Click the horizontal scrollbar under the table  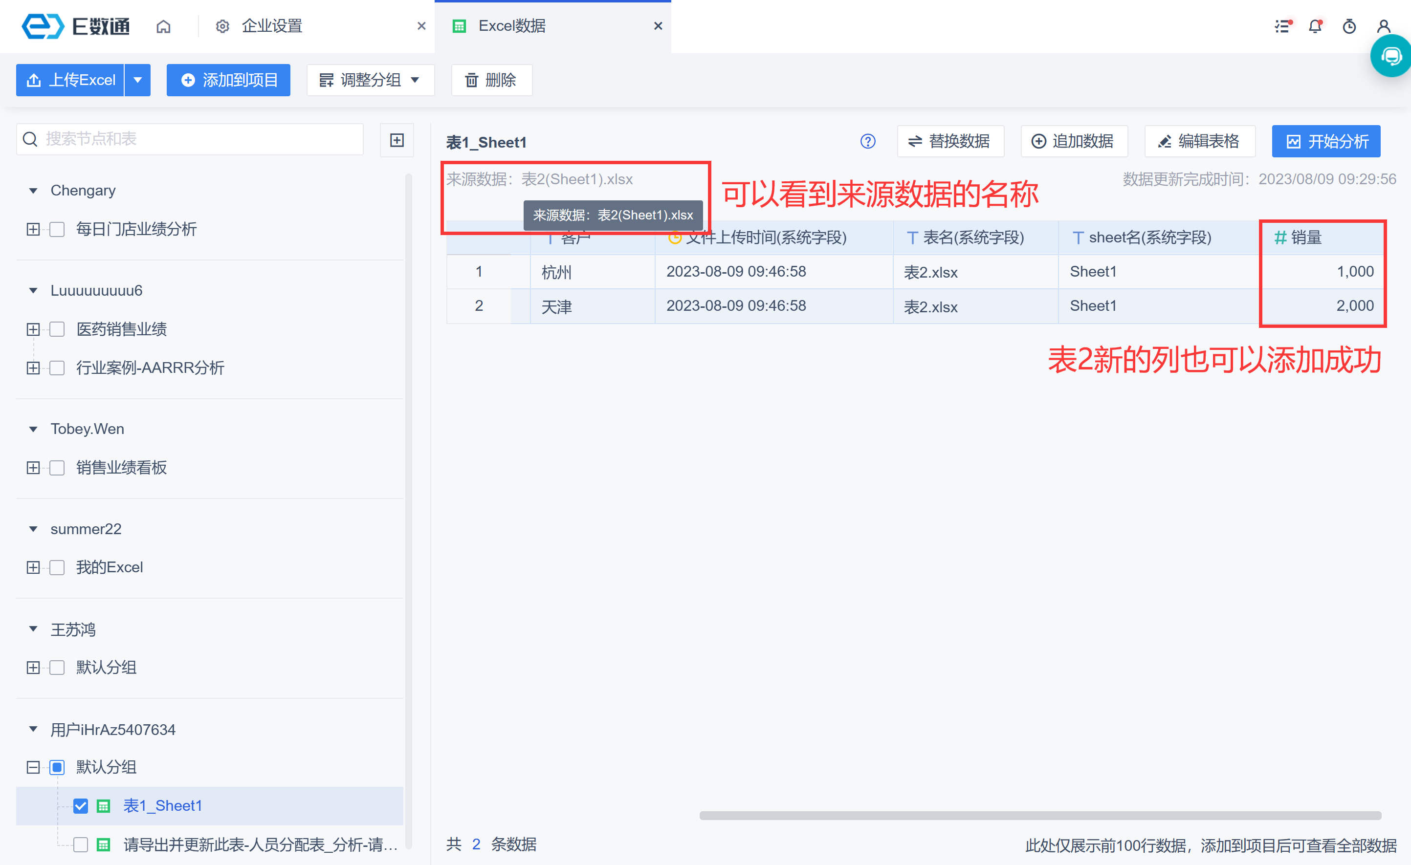pyautogui.click(x=1039, y=815)
